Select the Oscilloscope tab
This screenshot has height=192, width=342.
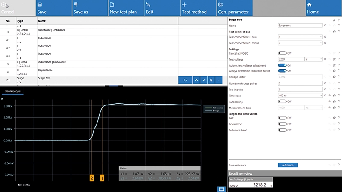(13, 91)
